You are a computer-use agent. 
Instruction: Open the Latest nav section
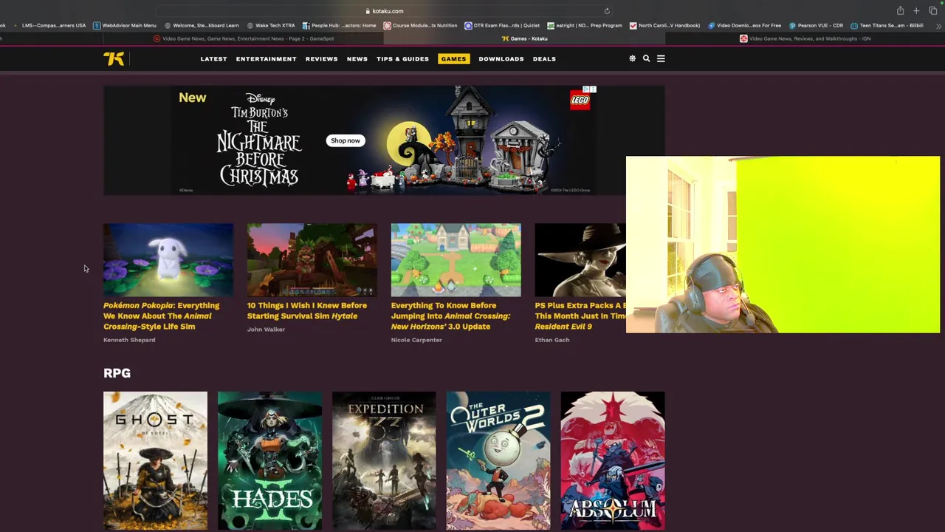click(x=213, y=59)
